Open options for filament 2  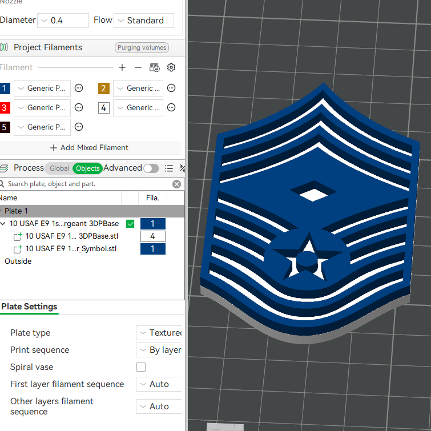pyautogui.click(x=171, y=88)
